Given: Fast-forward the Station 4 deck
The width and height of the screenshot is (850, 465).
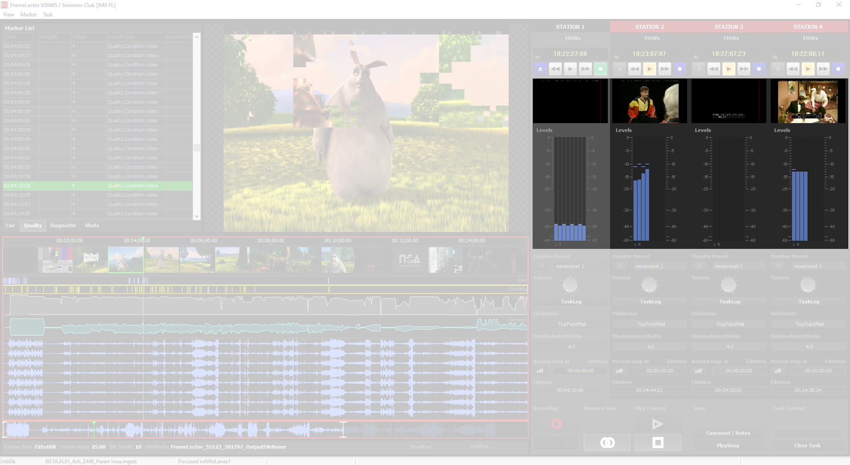Looking at the screenshot, I should click(x=823, y=69).
